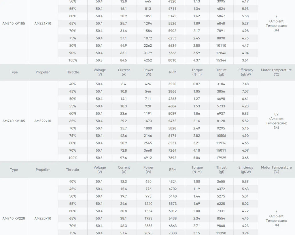This screenshot has width=295, height=235.
Task: Select power value 4912
Action: [148, 158]
